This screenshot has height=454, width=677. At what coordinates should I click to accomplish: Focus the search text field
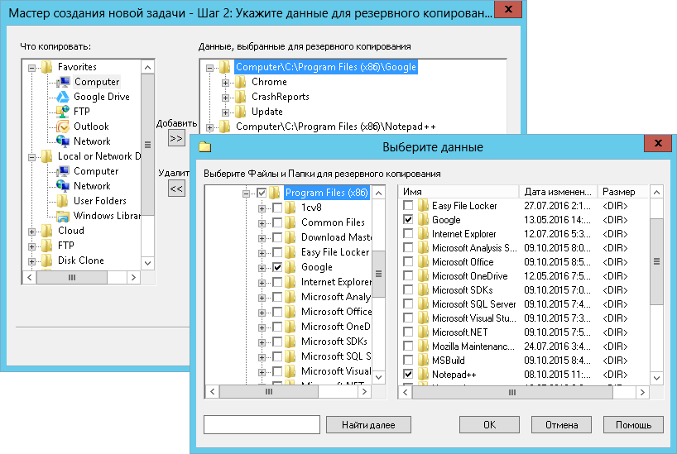(262, 425)
